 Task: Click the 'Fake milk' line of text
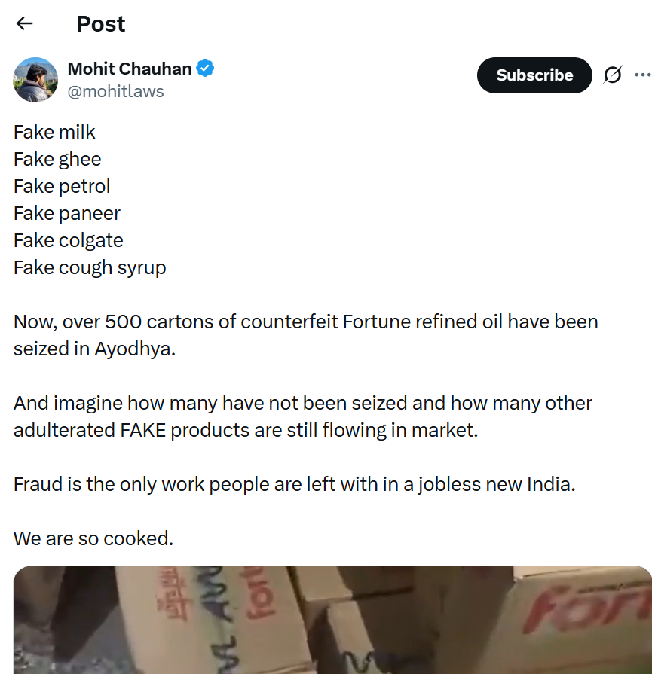pos(54,132)
